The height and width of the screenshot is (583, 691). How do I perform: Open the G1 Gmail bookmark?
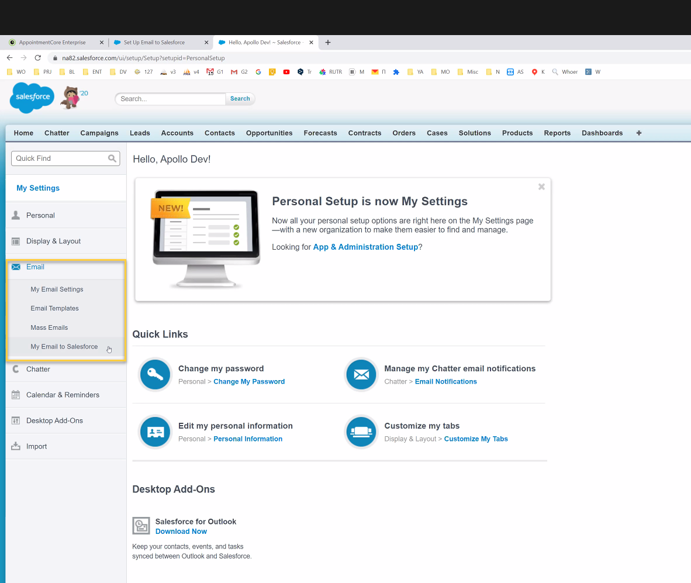215,72
